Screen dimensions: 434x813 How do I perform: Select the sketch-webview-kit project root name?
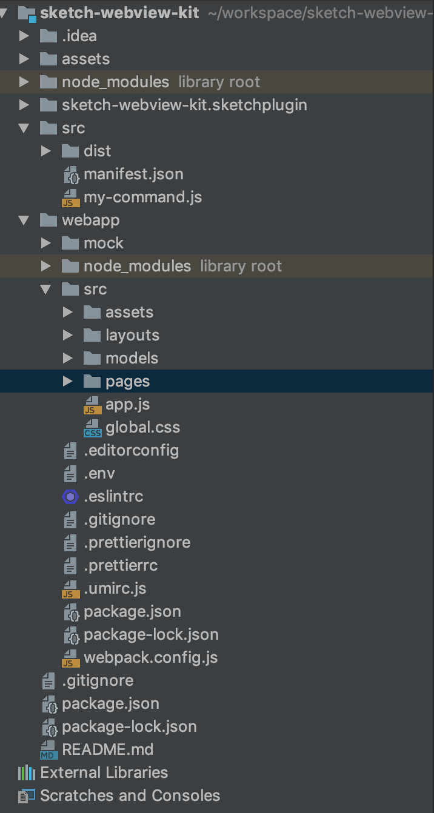pos(119,13)
